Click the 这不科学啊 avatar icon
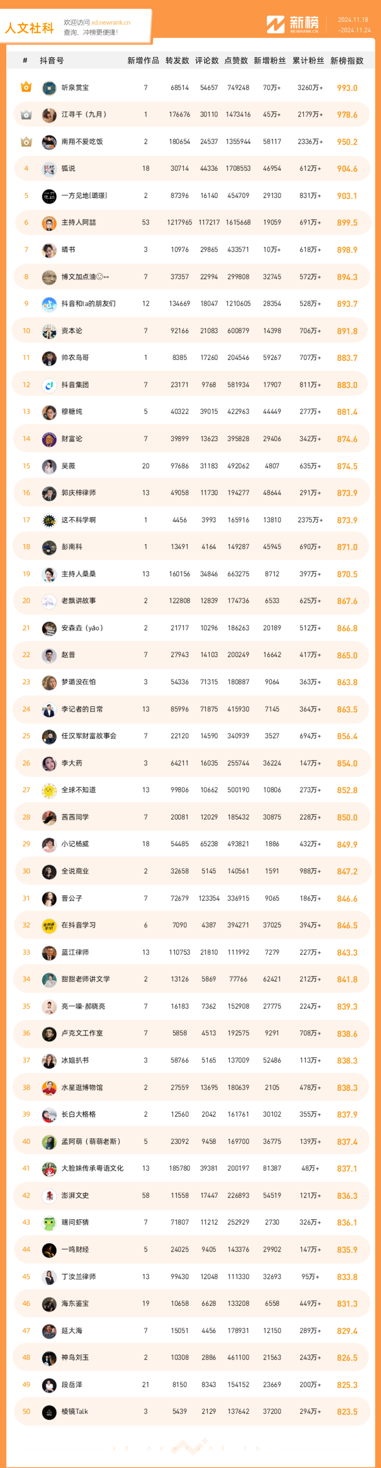Screen dimensions: 381x1468 (x=49, y=520)
